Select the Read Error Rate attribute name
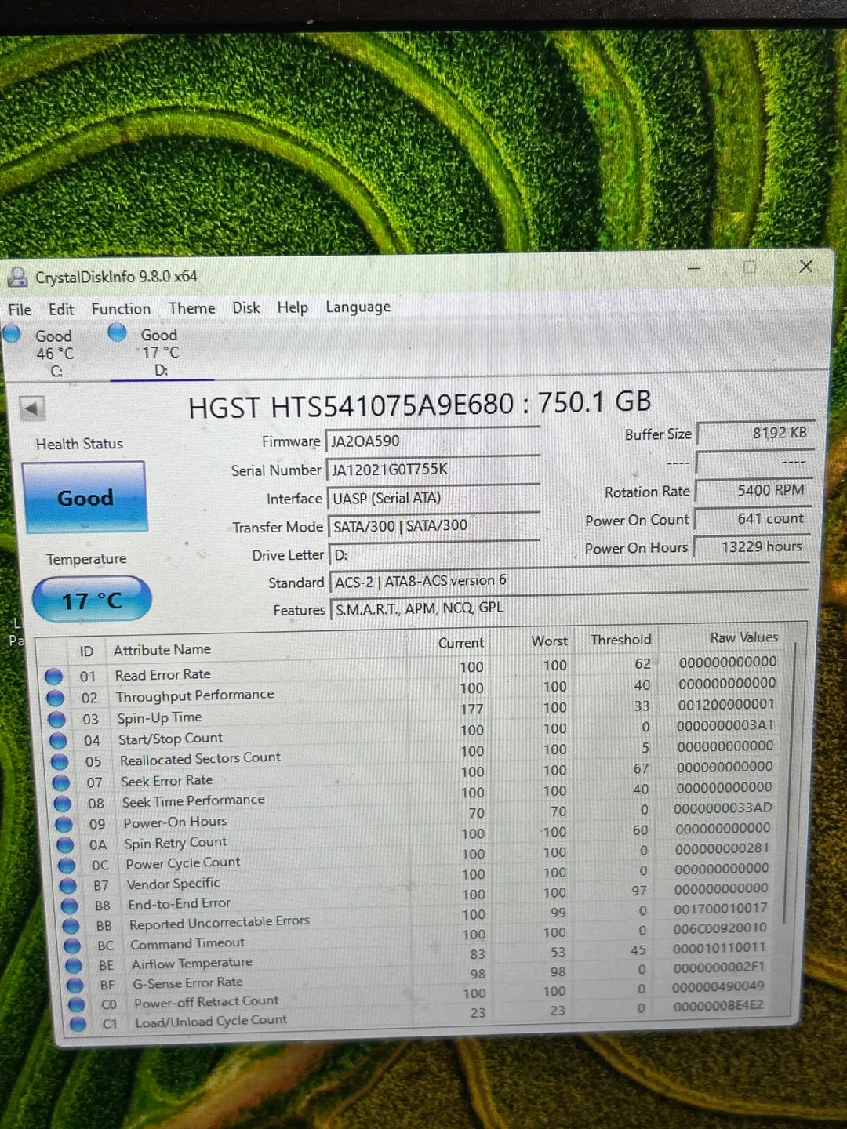 (162, 674)
